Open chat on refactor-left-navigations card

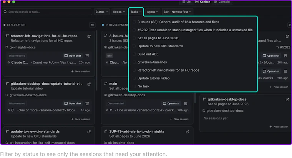click(73, 55)
